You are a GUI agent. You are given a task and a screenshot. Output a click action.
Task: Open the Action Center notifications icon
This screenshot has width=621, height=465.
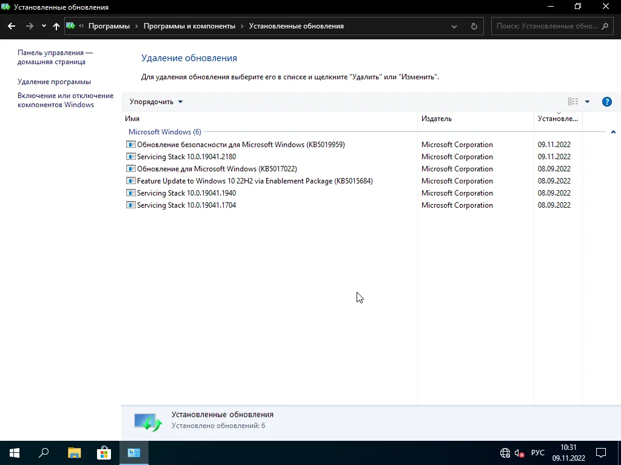point(601,453)
